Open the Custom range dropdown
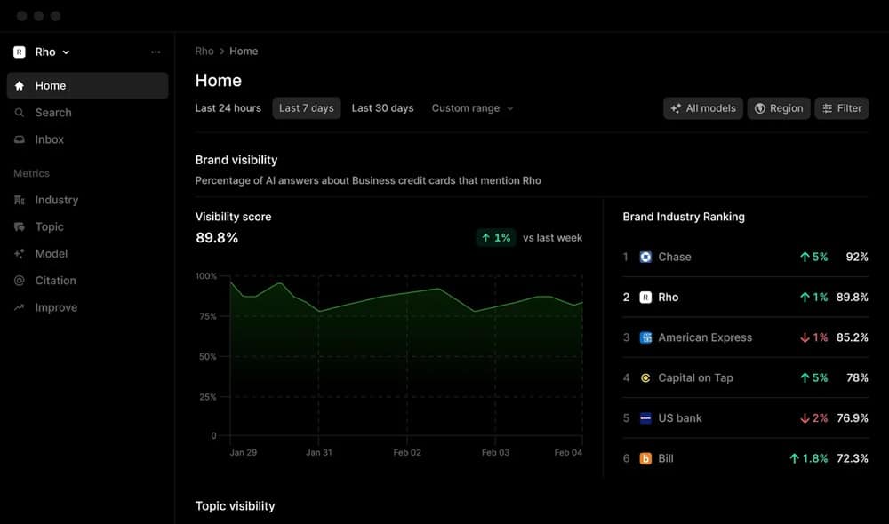The height and width of the screenshot is (524, 889). click(x=472, y=108)
